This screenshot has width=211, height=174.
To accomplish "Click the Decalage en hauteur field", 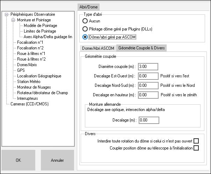I will (148, 95).
